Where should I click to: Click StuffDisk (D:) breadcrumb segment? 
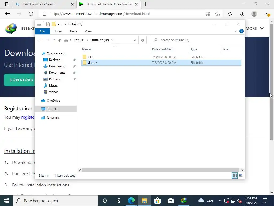[100, 40]
